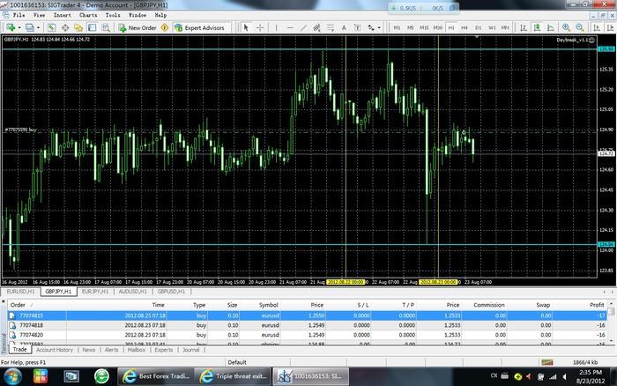Screen dimensions: 617x386
Task: Toggle the Auto Scroll chart icon
Action: point(597,27)
